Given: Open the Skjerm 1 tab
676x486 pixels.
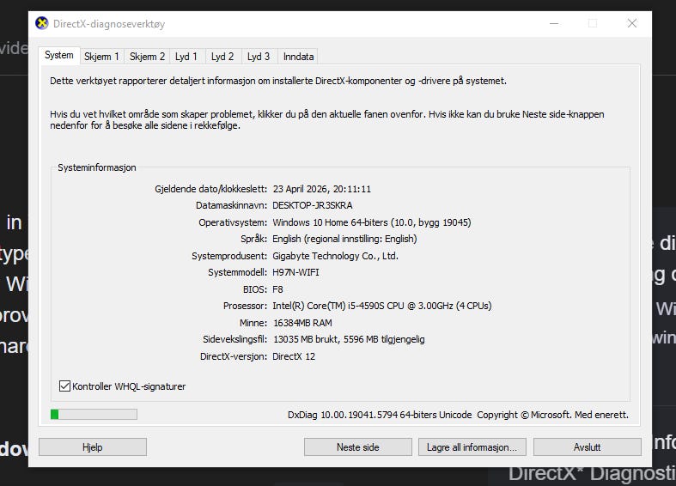Looking at the screenshot, I should click(101, 57).
